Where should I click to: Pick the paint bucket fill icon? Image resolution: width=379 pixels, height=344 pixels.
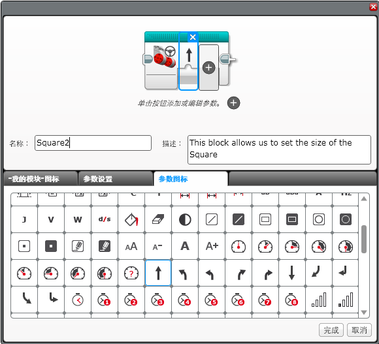click(131, 219)
